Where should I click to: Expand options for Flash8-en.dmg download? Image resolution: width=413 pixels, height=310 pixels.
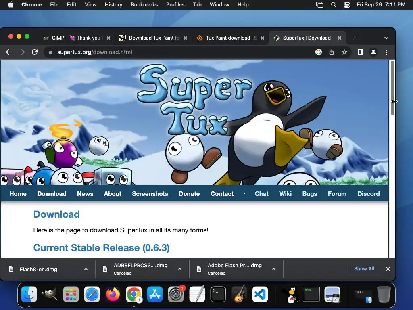pos(86,269)
